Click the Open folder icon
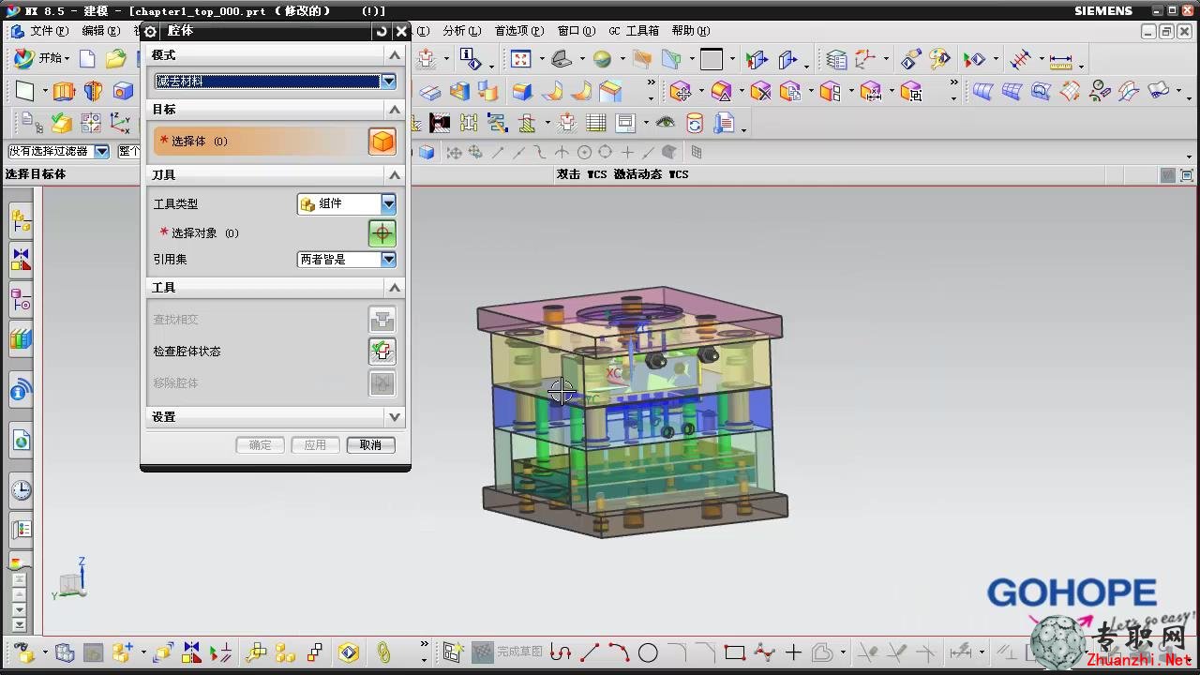Screen dimensions: 1200x675 point(115,59)
